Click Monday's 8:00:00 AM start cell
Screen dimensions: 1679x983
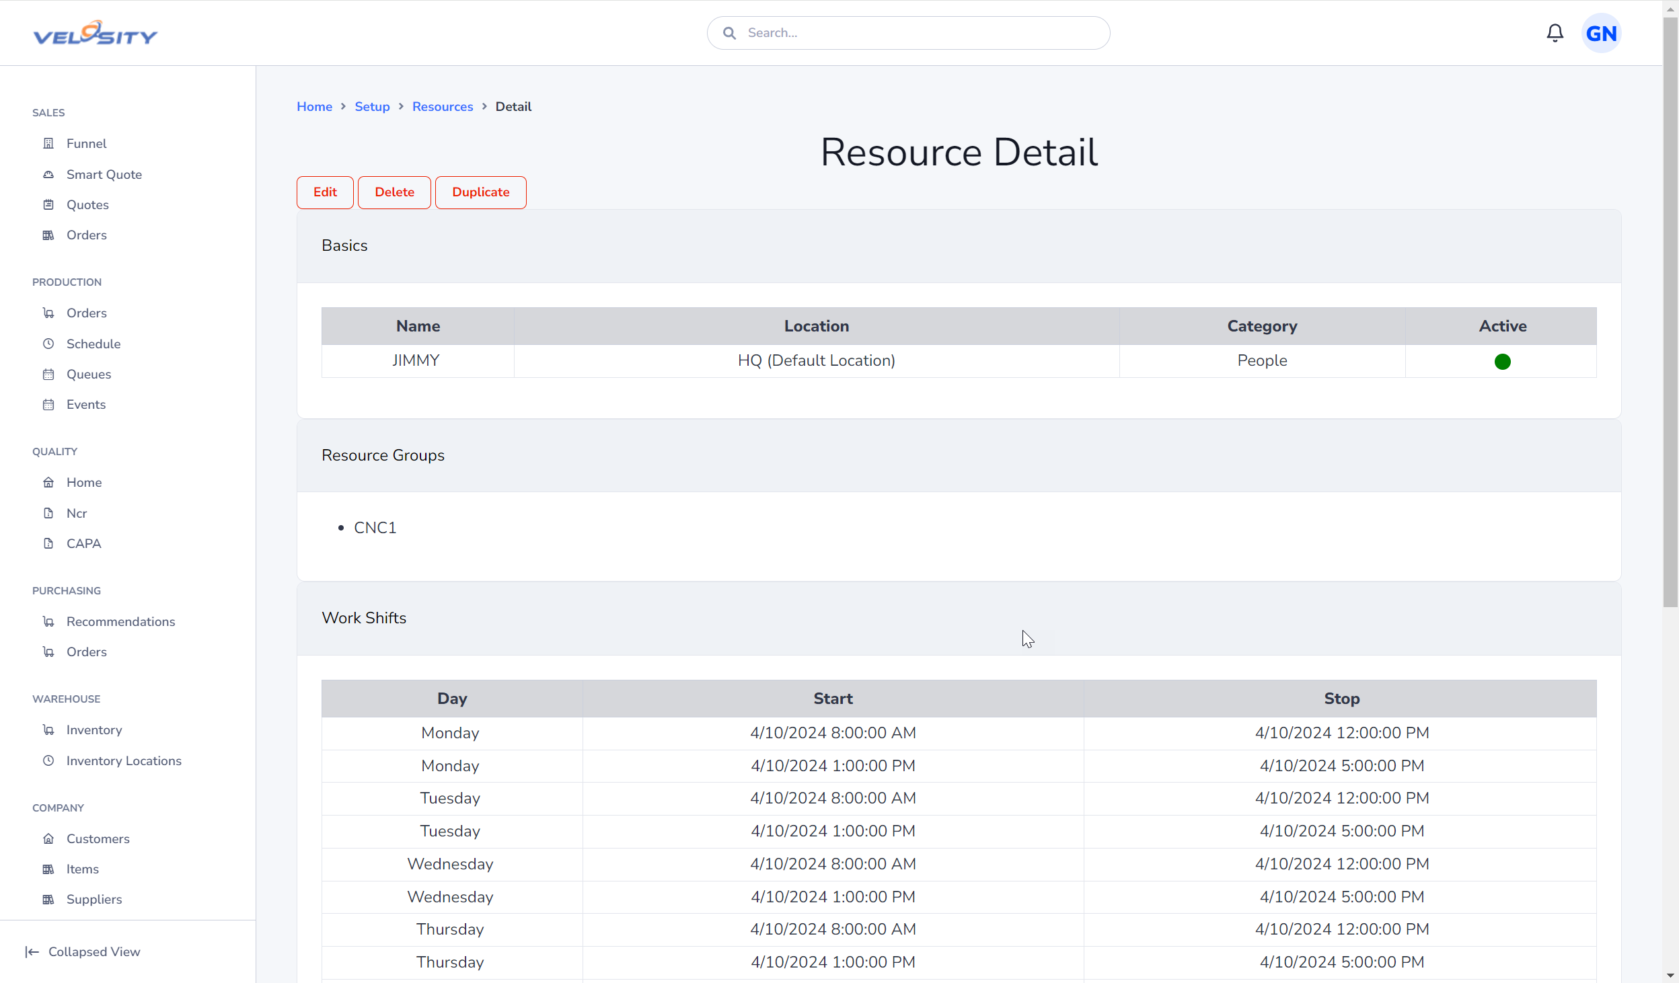pos(833,733)
